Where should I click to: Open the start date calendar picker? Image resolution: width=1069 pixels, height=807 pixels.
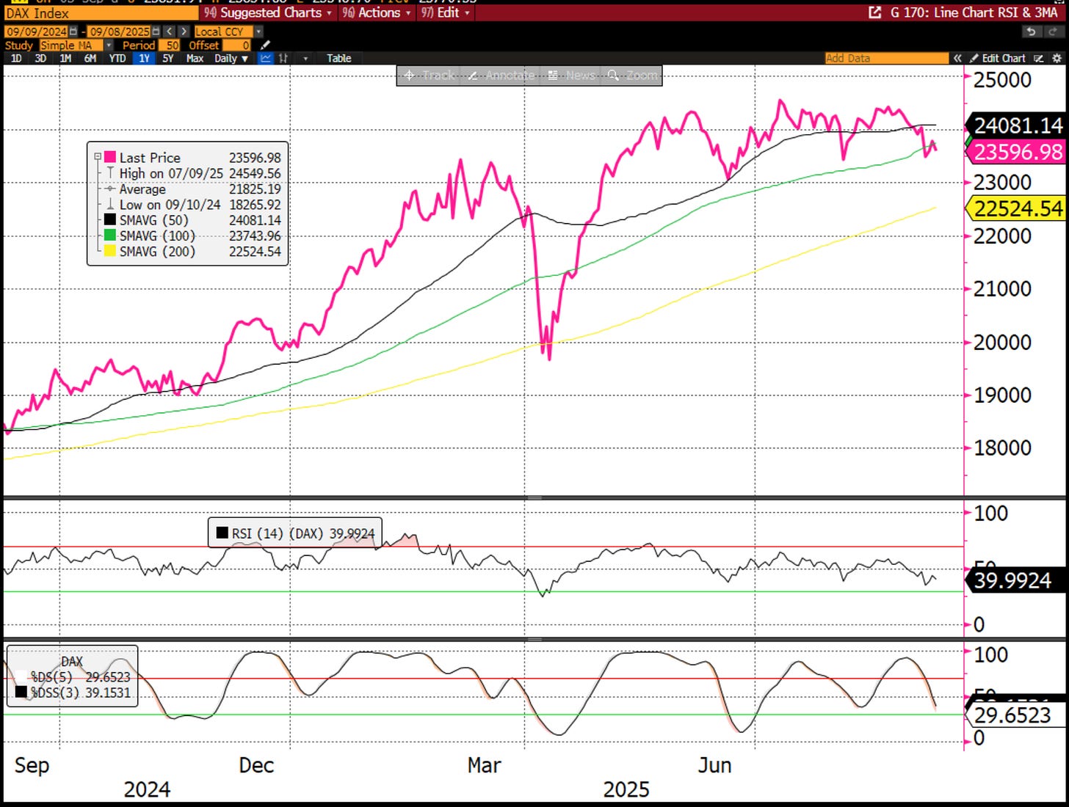(73, 32)
